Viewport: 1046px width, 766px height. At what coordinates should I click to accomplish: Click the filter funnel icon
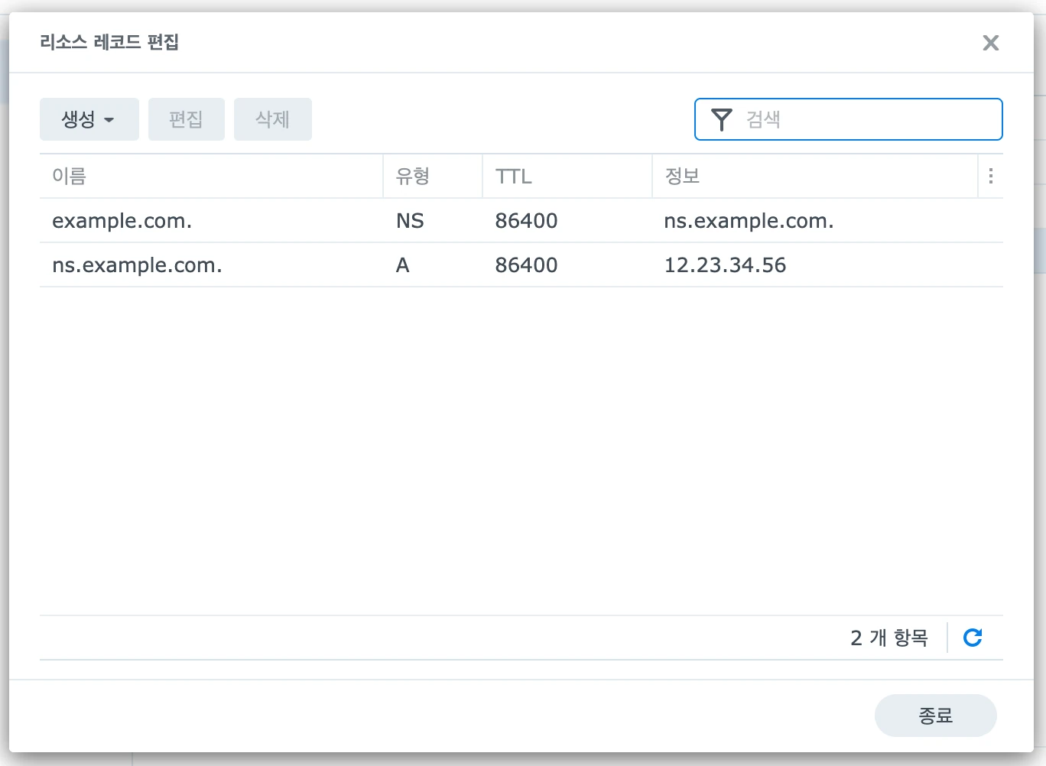(x=722, y=119)
